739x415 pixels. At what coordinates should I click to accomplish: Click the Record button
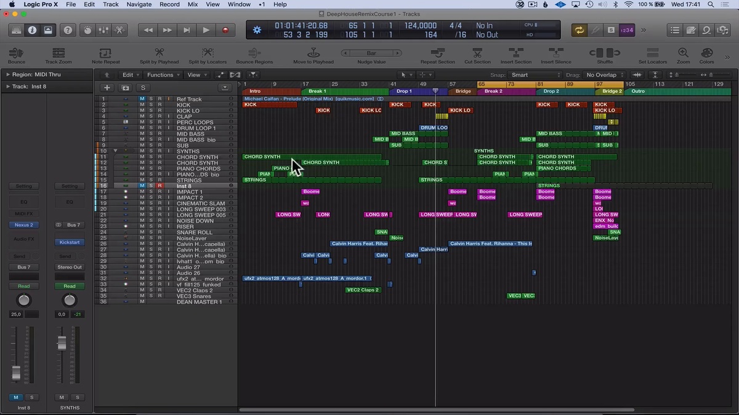225,30
